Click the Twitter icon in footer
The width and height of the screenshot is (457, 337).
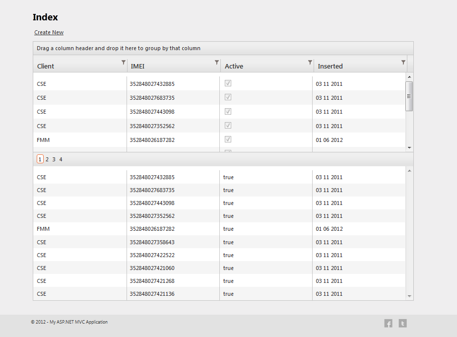click(x=403, y=324)
